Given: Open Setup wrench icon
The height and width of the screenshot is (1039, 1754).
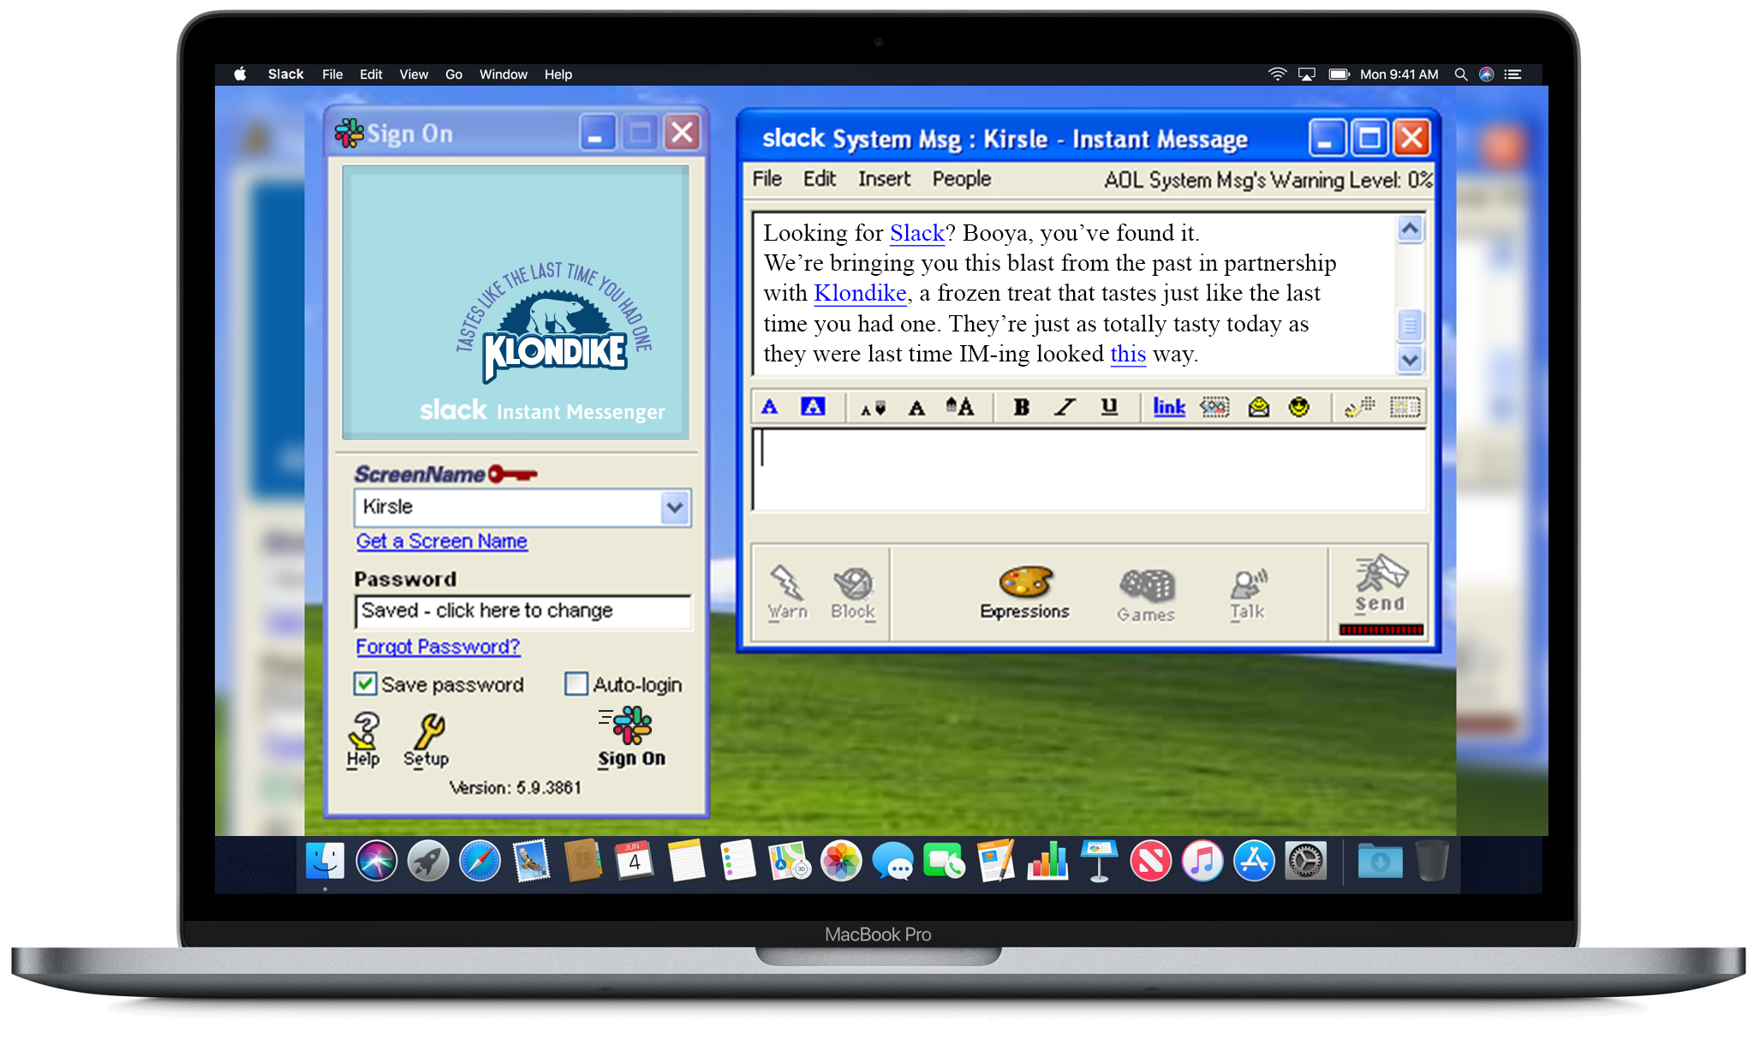Looking at the screenshot, I should pyautogui.click(x=427, y=740).
